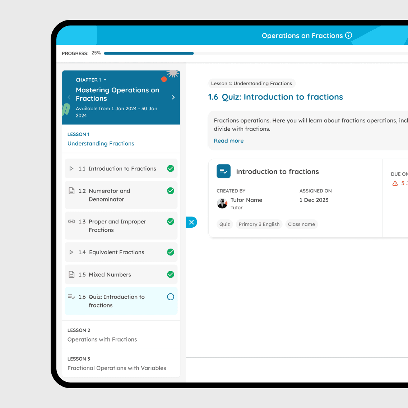Click the blue X floating button

pyautogui.click(x=191, y=222)
